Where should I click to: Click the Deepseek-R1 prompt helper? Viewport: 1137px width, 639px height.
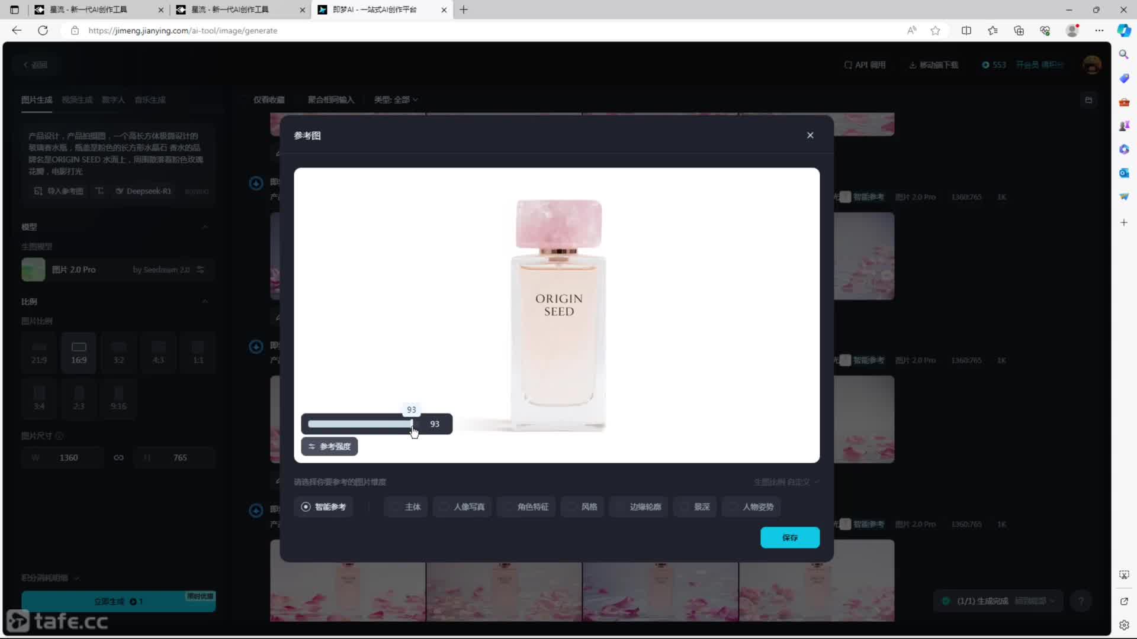coord(143,191)
